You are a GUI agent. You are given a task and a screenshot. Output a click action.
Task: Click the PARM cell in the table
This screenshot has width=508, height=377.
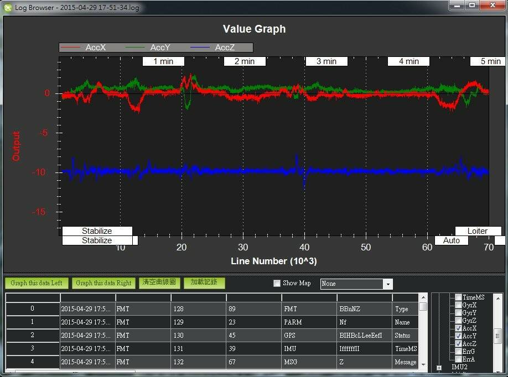(x=309, y=322)
